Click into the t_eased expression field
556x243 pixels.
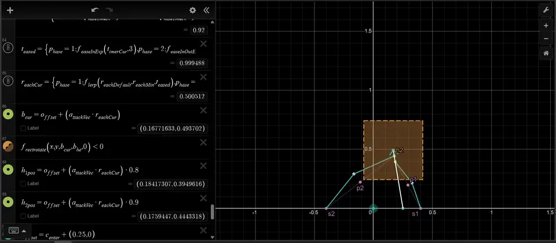click(x=108, y=51)
